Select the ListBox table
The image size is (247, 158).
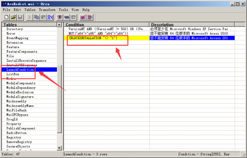[13, 74]
